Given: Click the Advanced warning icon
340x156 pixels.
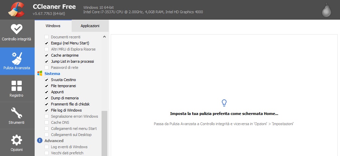Looking at the screenshot, I should pyautogui.click(x=40, y=141).
